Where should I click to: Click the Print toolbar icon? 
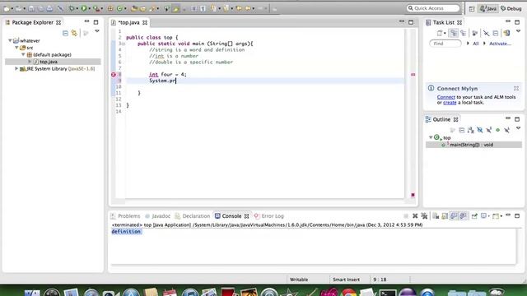point(49,8)
